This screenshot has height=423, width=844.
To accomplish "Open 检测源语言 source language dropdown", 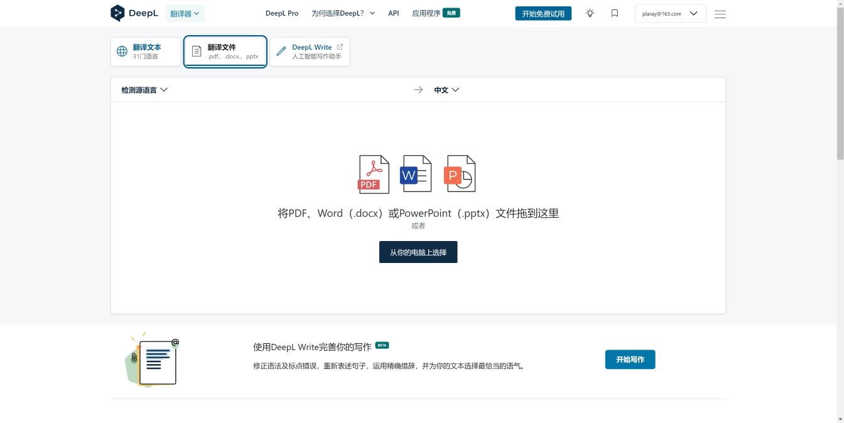I will 144,90.
